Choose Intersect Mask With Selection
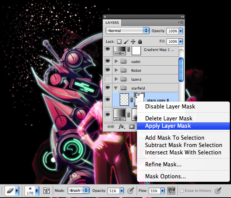Image resolution: width=231 pixels, height=198 pixels. pyautogui.click(x=183, y=152)
